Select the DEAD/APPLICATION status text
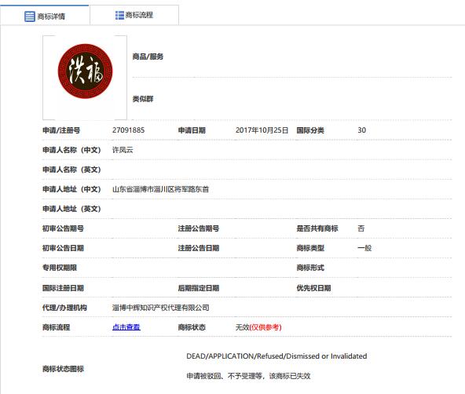The height and width of the screenshot is (394, 465). 276,356
